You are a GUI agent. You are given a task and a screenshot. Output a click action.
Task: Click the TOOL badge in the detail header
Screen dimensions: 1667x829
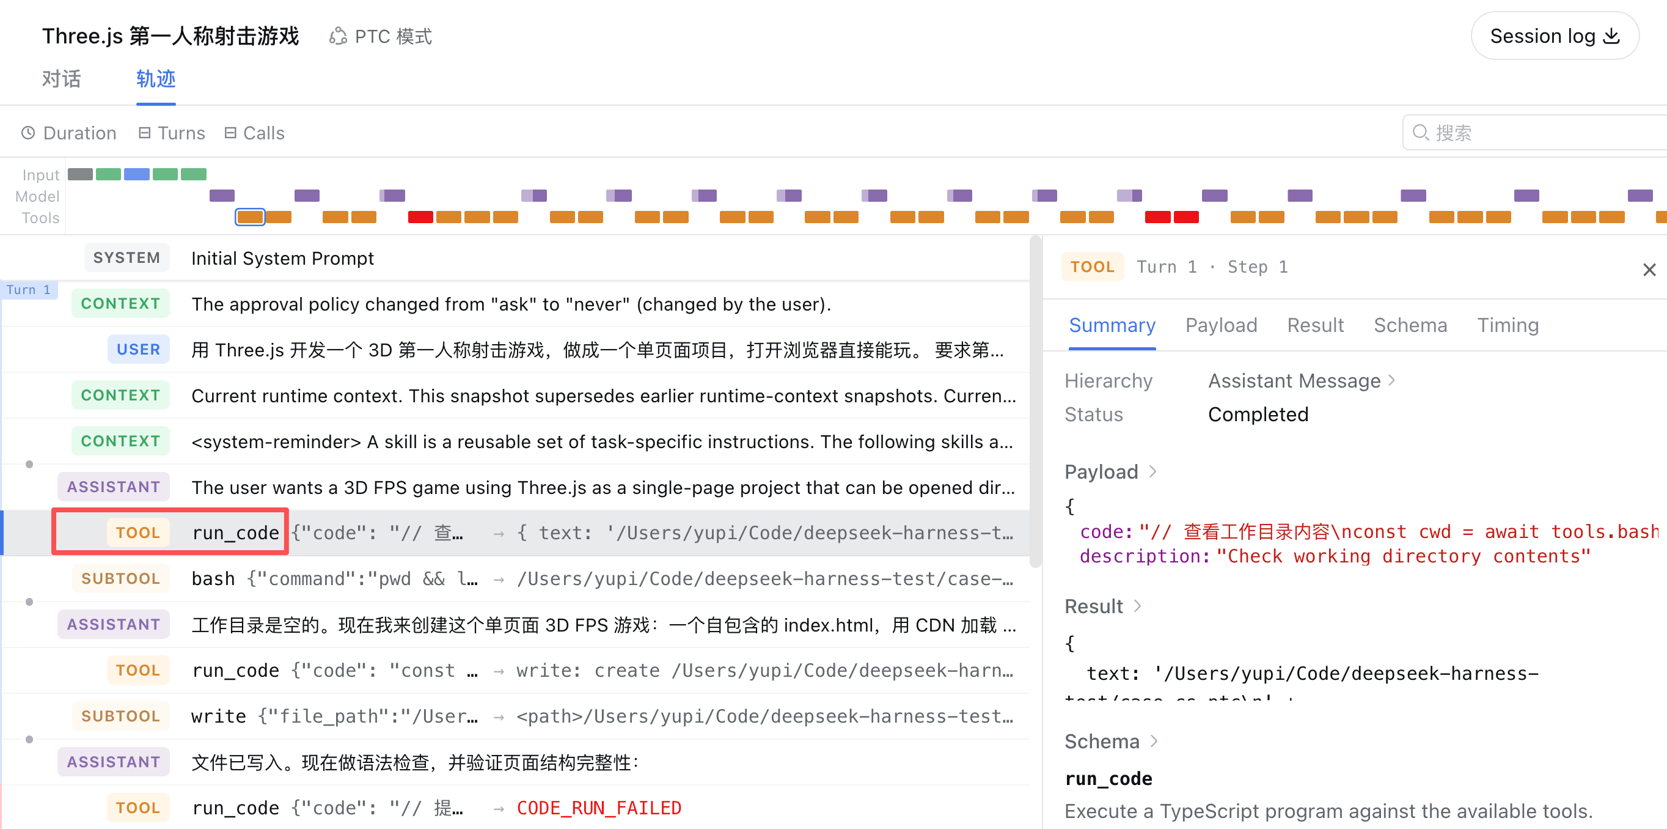point(1093,267)
